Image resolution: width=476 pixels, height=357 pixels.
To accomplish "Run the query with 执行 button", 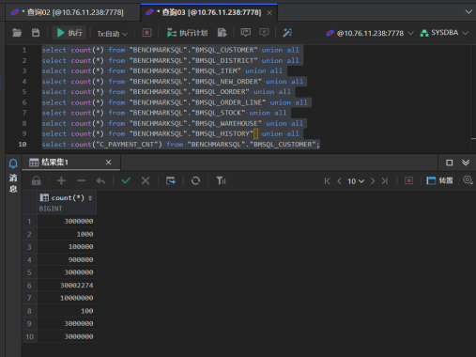I will coord(69,33).
